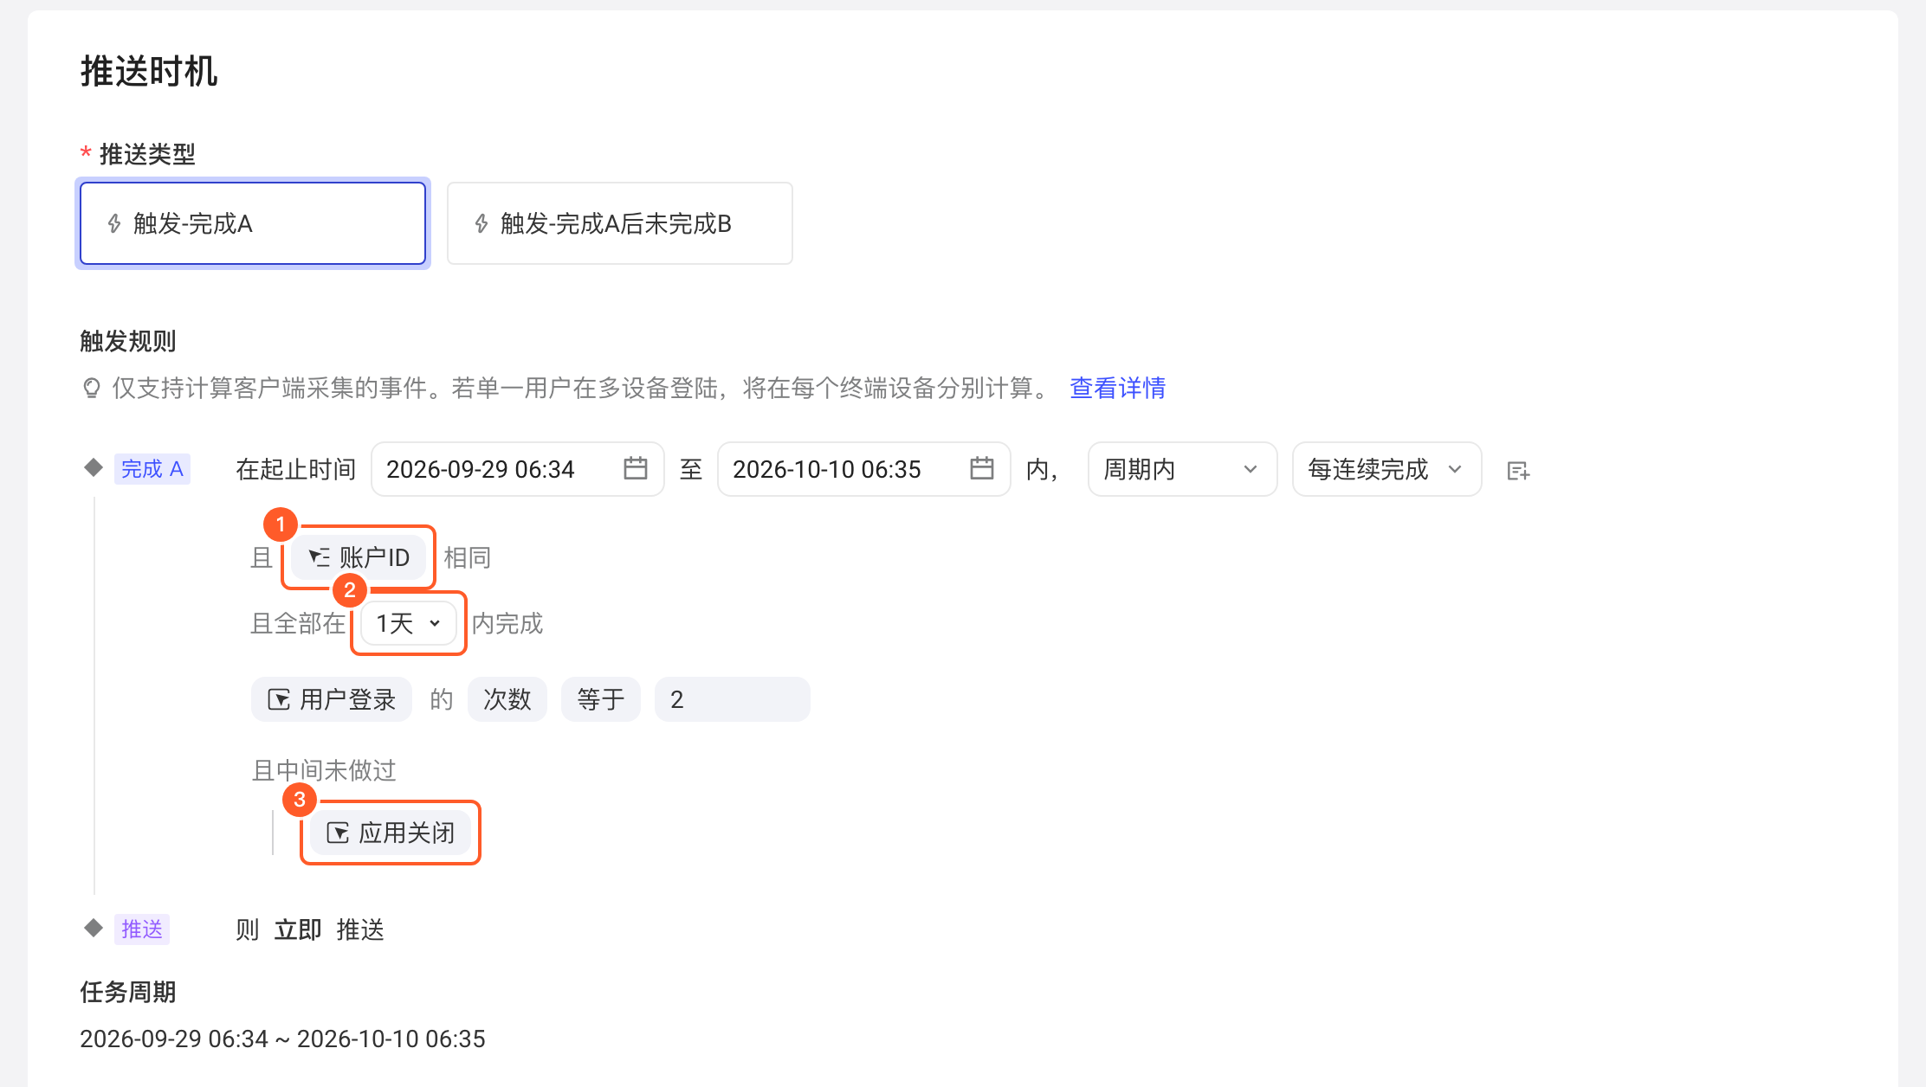The width and height of the screenshot is (1926, 1087).
Task: Click the 应用关闭 event chip
Action: pyautogui.click(x=391, y=833)
